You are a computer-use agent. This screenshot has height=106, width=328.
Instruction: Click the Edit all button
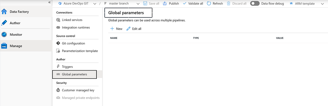(x=134, y=29)
